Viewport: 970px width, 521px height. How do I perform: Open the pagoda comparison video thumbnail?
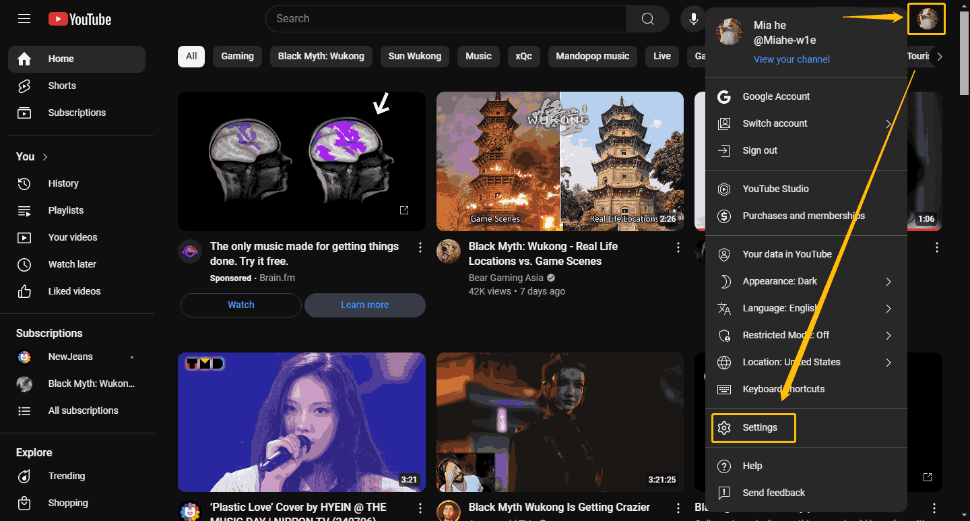coord(560,162)
